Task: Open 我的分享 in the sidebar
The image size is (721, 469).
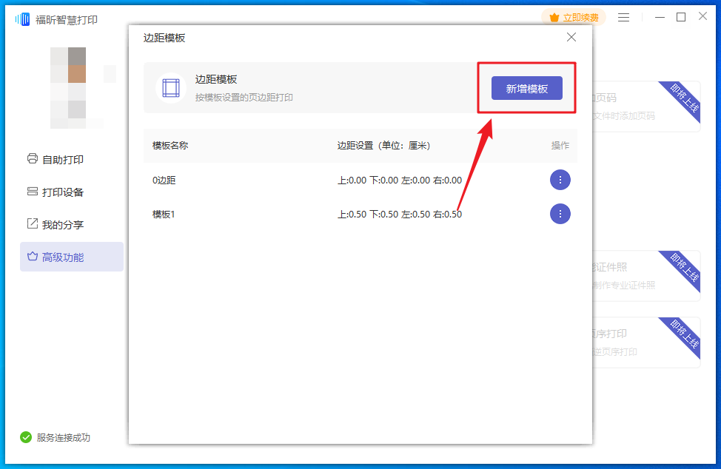Action: click(62, 224)
